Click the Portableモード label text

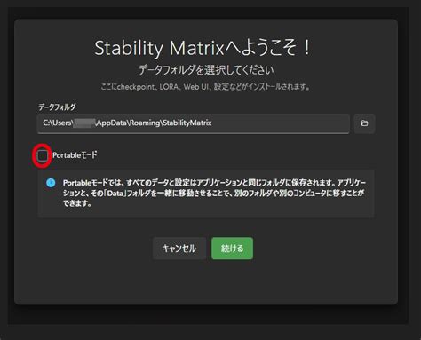(x=75, y=155)
